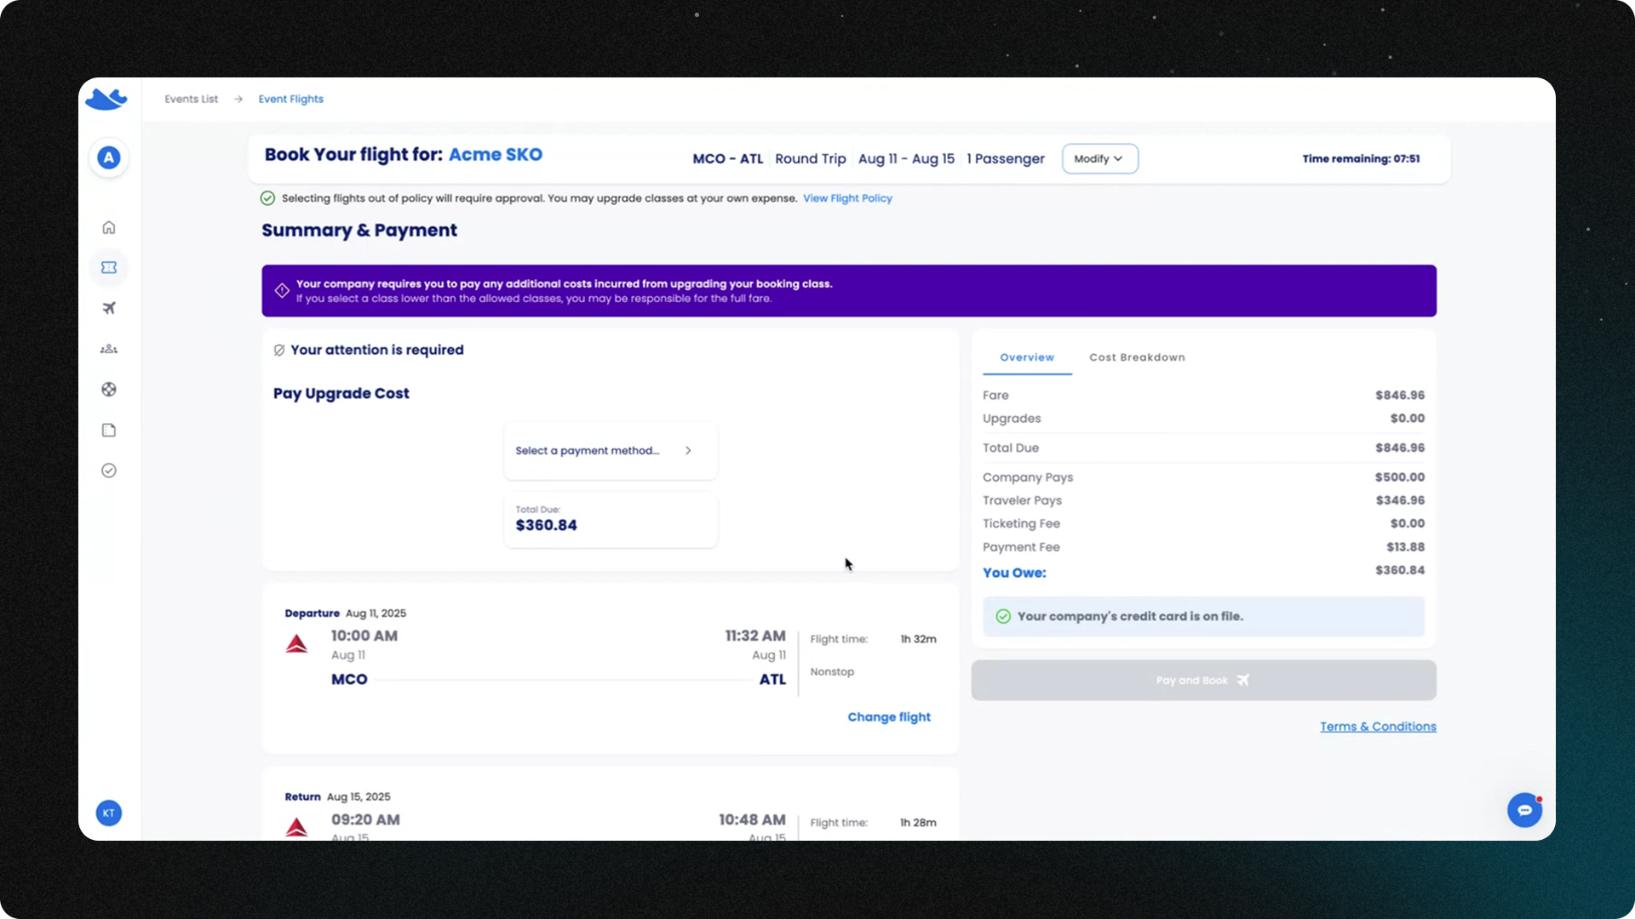Select the airplane flights sidebar icon
This screenshot has width=1635, height=919.
(109, 308)
